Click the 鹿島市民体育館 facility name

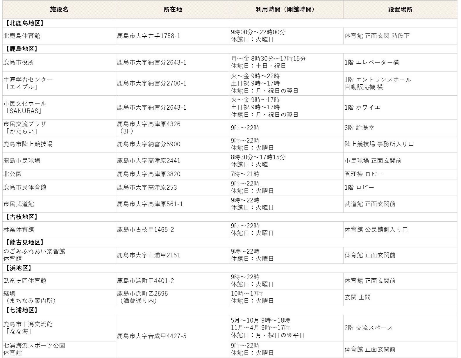[x=25, y=187]
